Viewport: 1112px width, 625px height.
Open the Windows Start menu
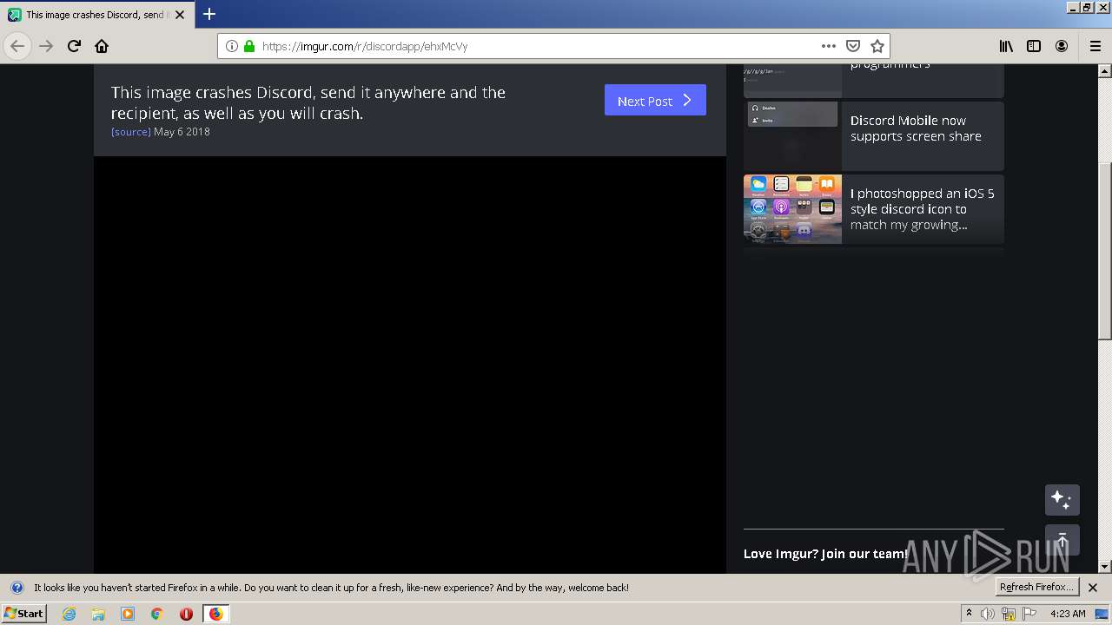[x=23, y=613]
